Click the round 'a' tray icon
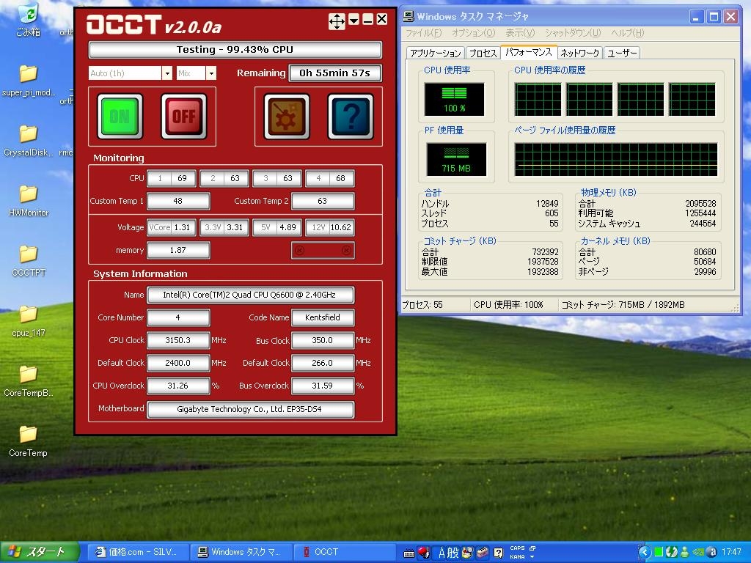 (x=711, y=552)
